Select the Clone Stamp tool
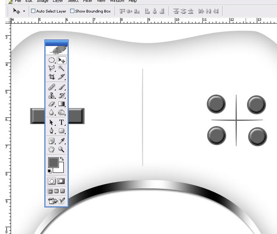The height and width of the screenshot is (234, 277). pyautogui.click(x=52, y=96)
